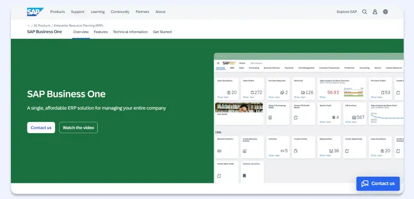Expand the breadcrumb chevron before All Products
Screen dimensions: 414x199
click(28, 25)
